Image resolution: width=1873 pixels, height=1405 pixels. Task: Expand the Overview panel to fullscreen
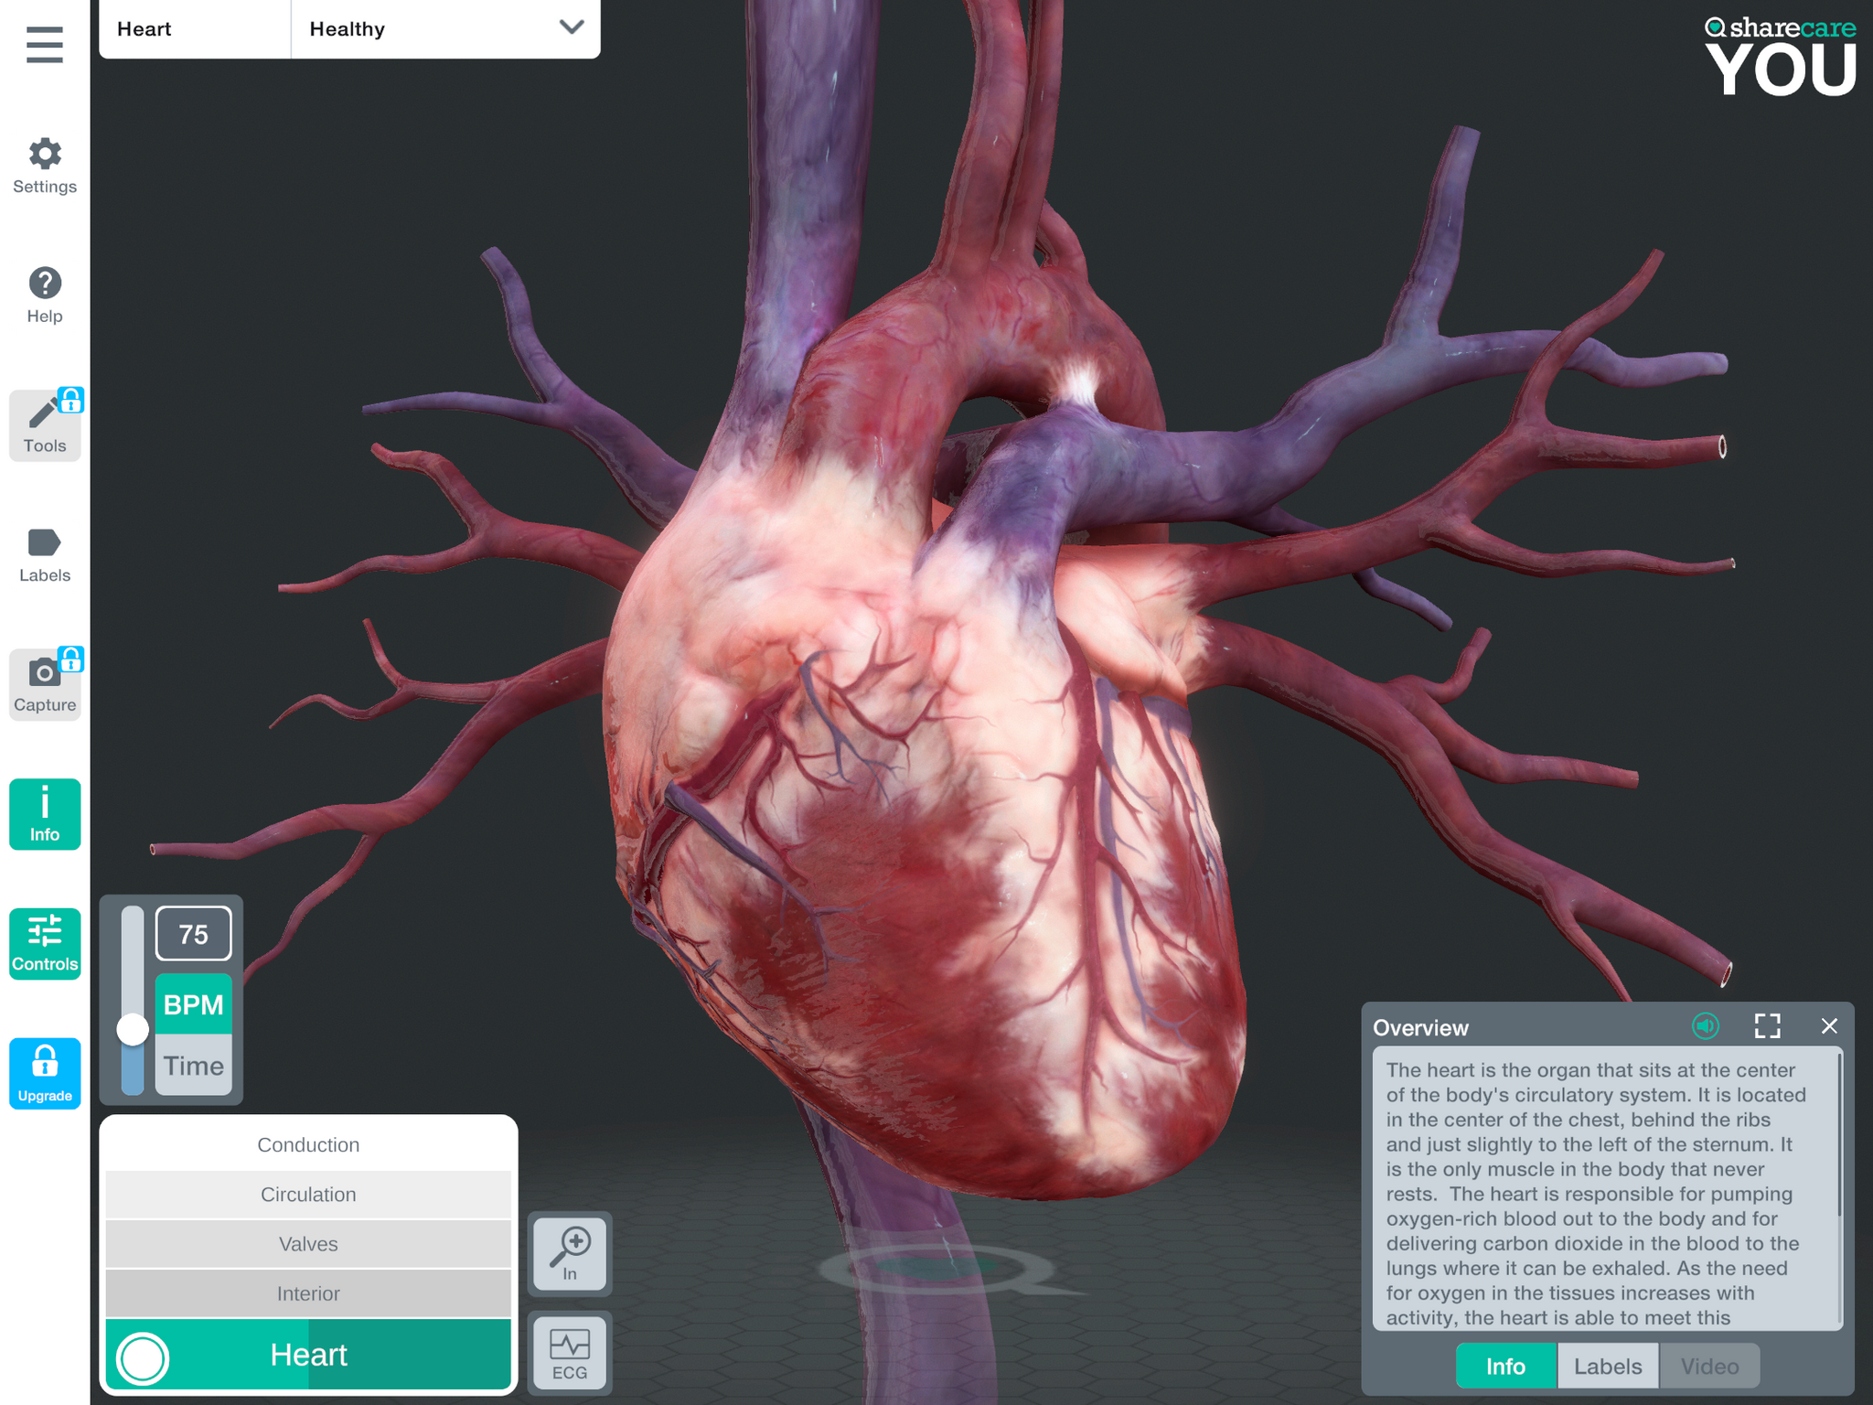click(1767, 1026)
